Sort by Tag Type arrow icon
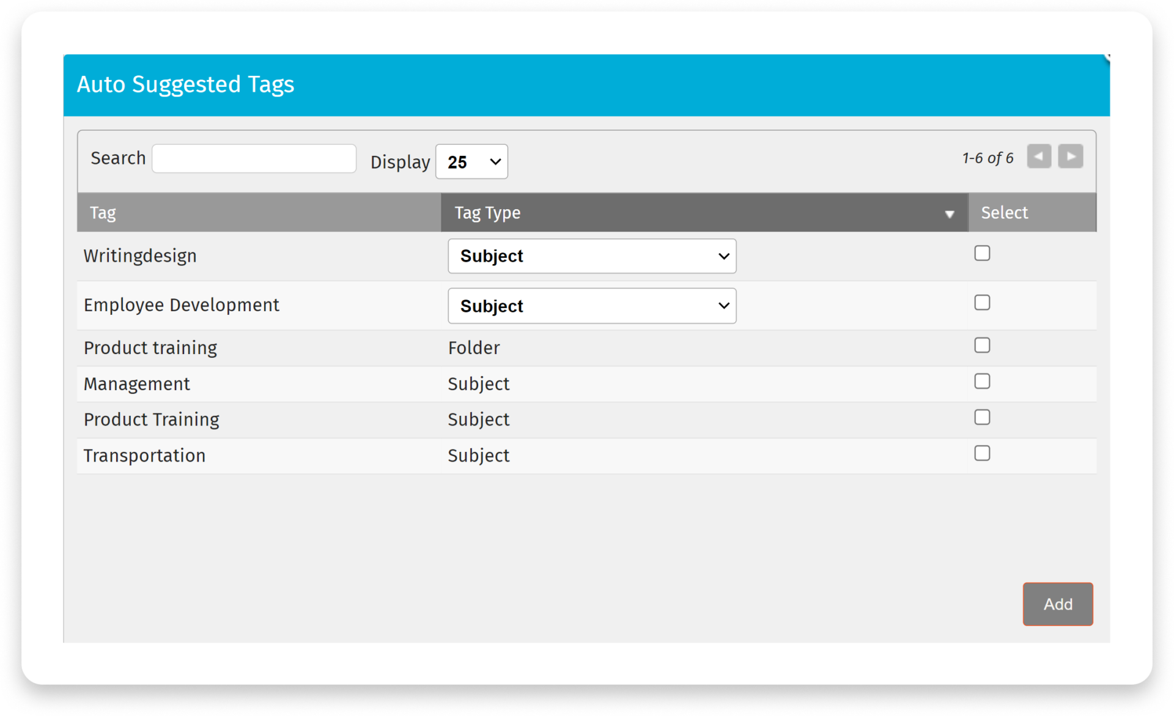The image size is (1174, 716). point(949,214)
